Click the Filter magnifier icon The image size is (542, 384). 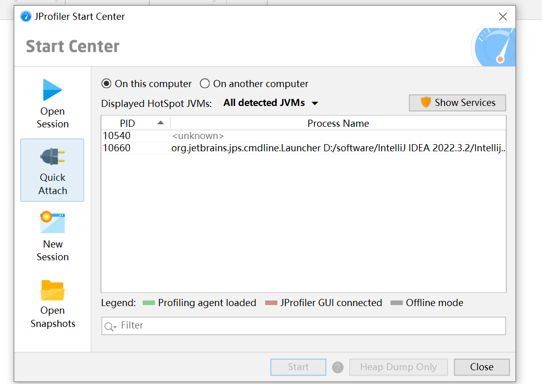pyautogui.click(x=110, y=326)
